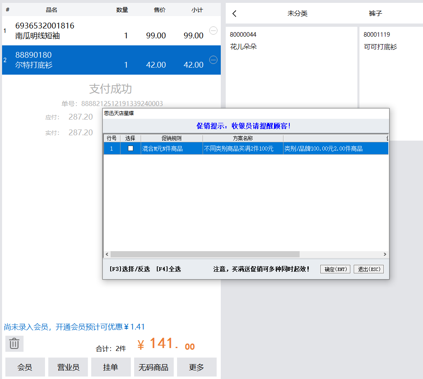The width and height of the screenshot is (423, 379).
Task: Go back using the left chevron arrow
Action: point(234,14)
